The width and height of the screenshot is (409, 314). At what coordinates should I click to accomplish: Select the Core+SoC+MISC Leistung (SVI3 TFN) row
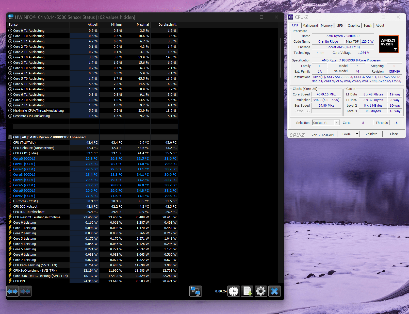pos(92,276)
